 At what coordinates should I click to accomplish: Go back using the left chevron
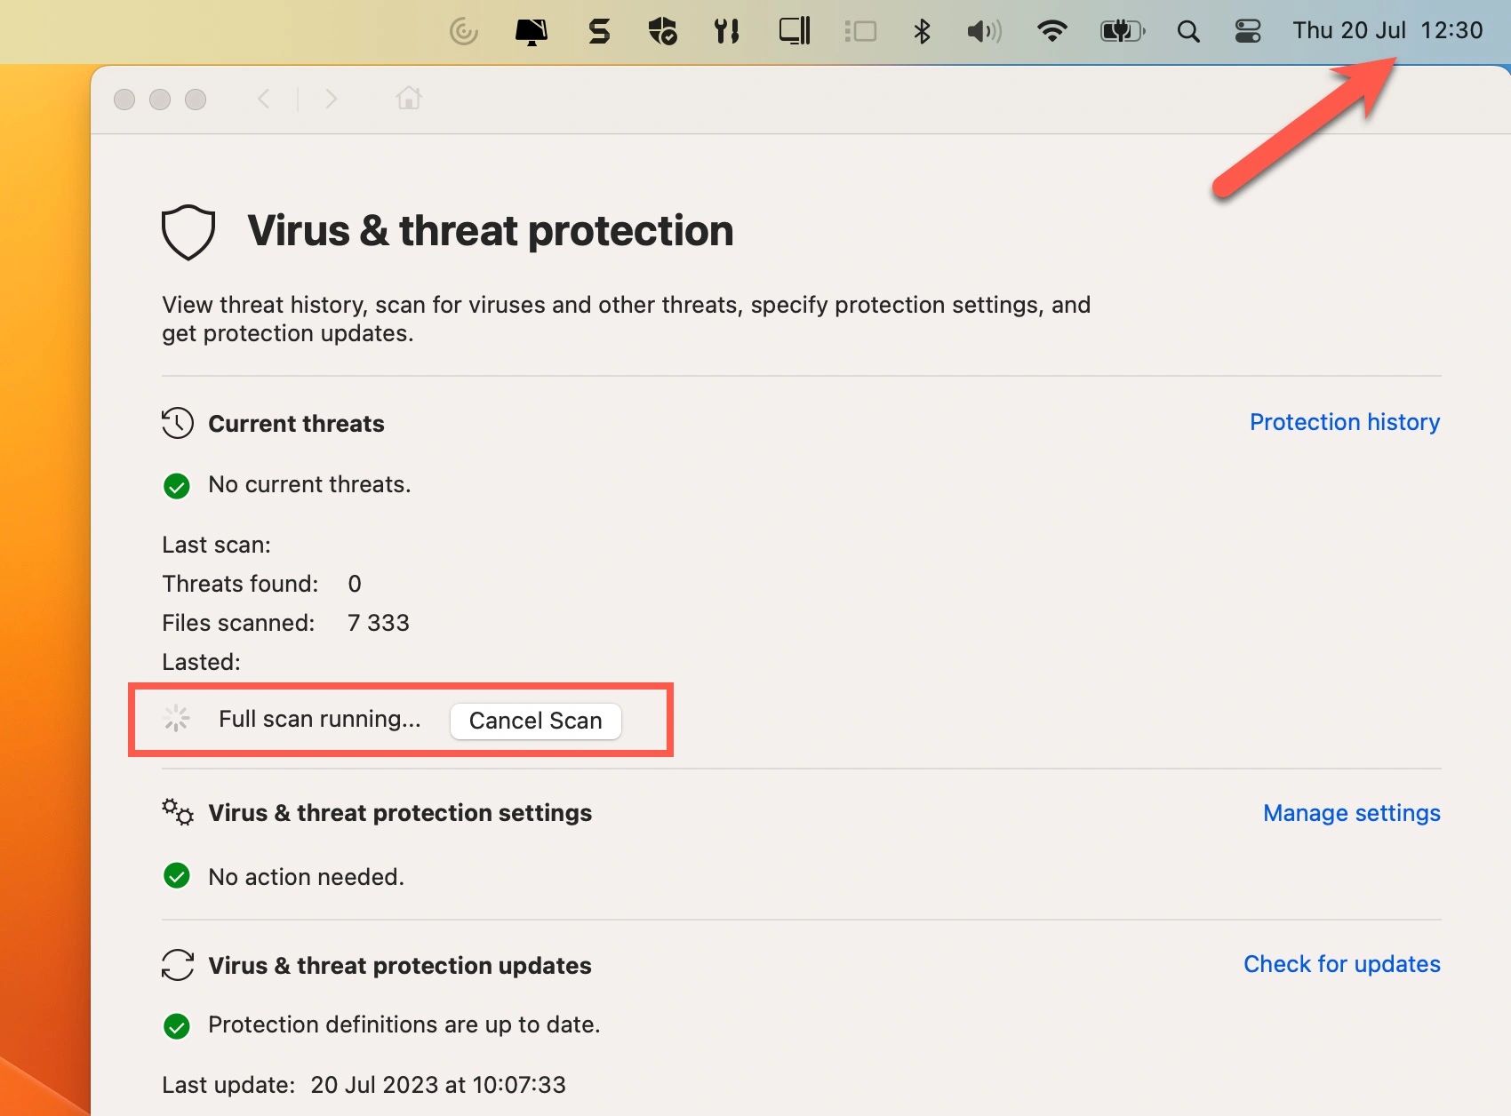coord(264,99)
